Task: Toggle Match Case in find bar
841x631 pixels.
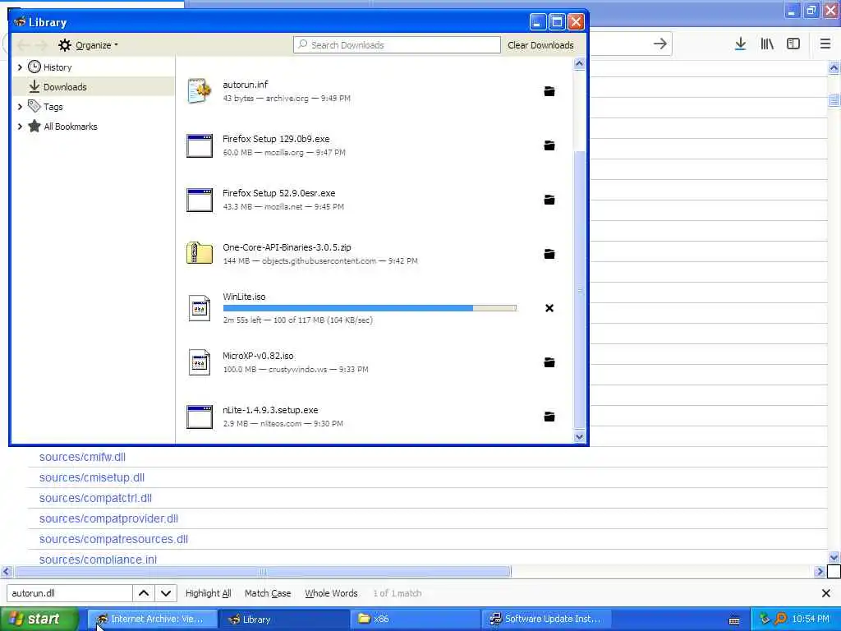Action: [x=268, y=593]
